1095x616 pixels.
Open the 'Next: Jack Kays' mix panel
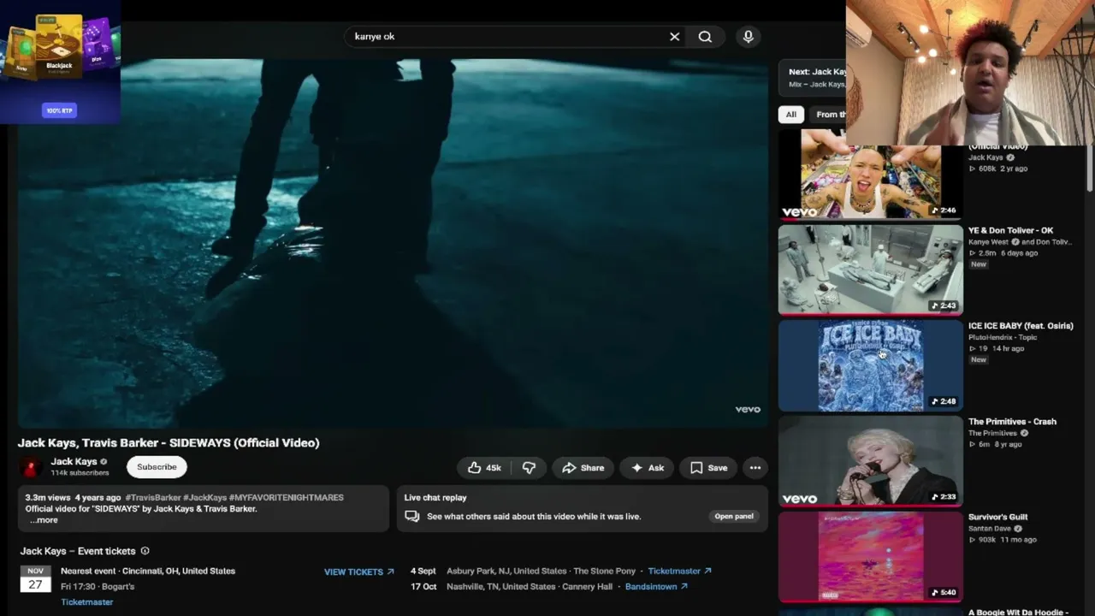click(812, 77)
